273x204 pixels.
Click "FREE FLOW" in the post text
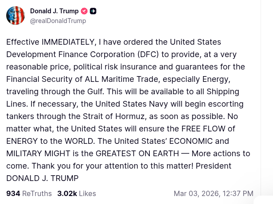tap(204, 129)
